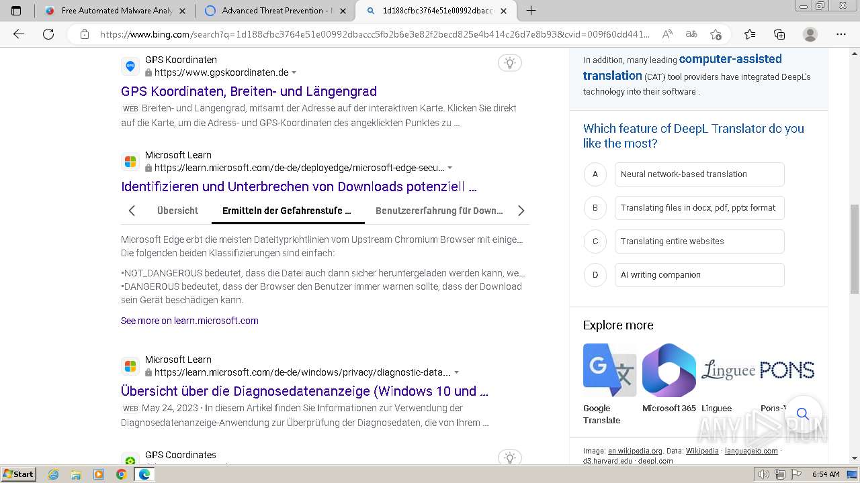Close the Free Automated Malware Analysis tab
860x483 pixels.
183,11
